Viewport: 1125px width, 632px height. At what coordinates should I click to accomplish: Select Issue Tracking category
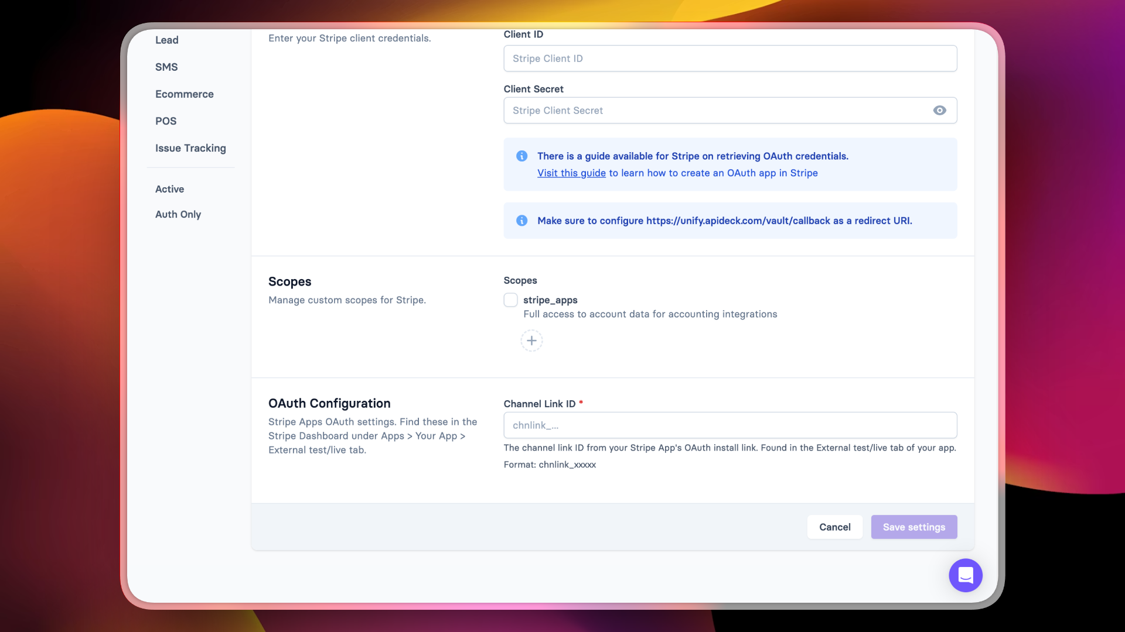point(190,148)
